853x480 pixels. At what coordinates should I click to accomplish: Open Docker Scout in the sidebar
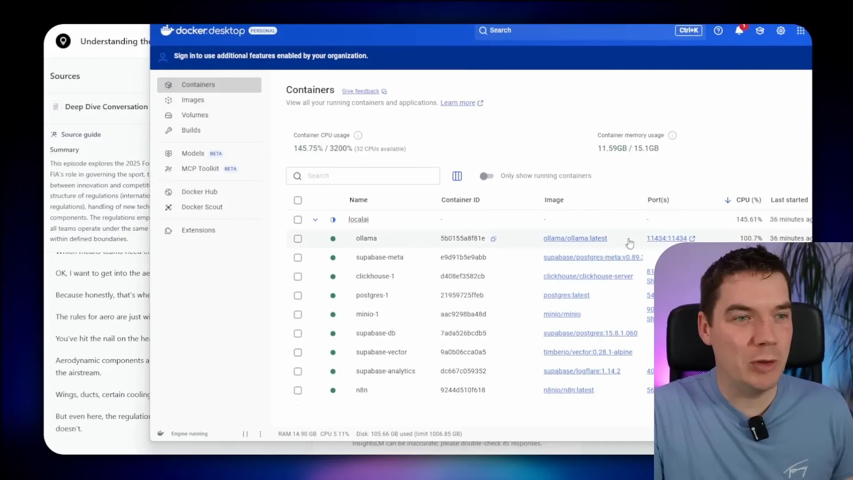coord(209,207)
